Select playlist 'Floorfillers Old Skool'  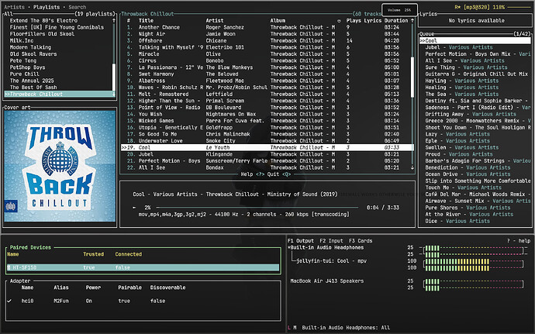pyautogui.click(x=42, y=34)
